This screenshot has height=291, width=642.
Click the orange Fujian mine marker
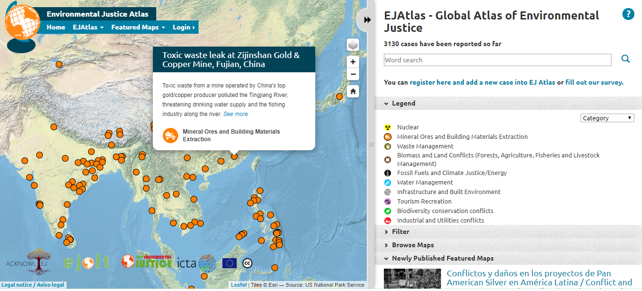click(234, 156)
